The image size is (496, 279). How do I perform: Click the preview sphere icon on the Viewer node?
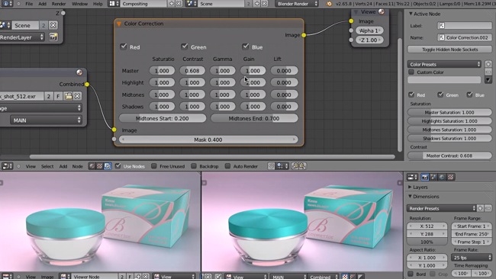[x=382, y=11]
